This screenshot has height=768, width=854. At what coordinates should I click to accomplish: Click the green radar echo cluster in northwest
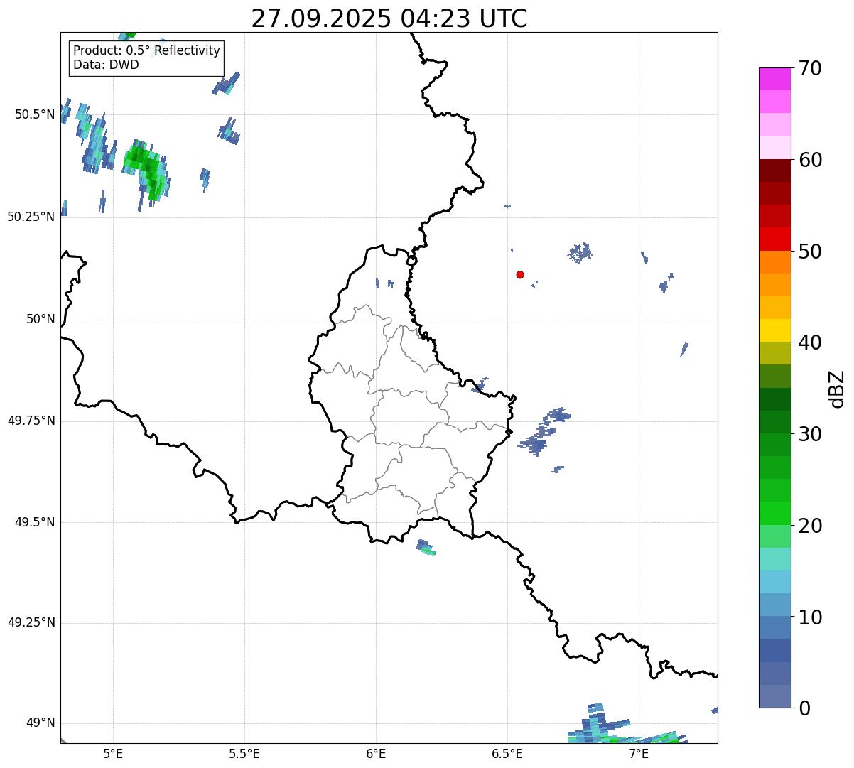point(146,168)
